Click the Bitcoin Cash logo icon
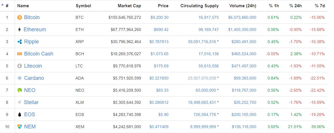 click(x=20, y=54)
